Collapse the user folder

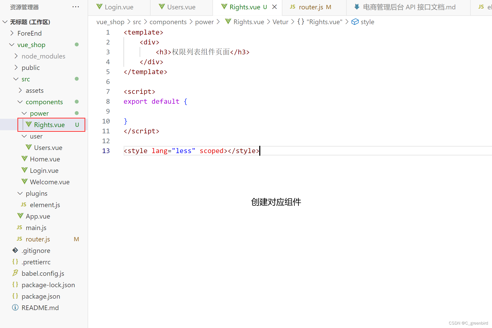(x=24, y=136)
